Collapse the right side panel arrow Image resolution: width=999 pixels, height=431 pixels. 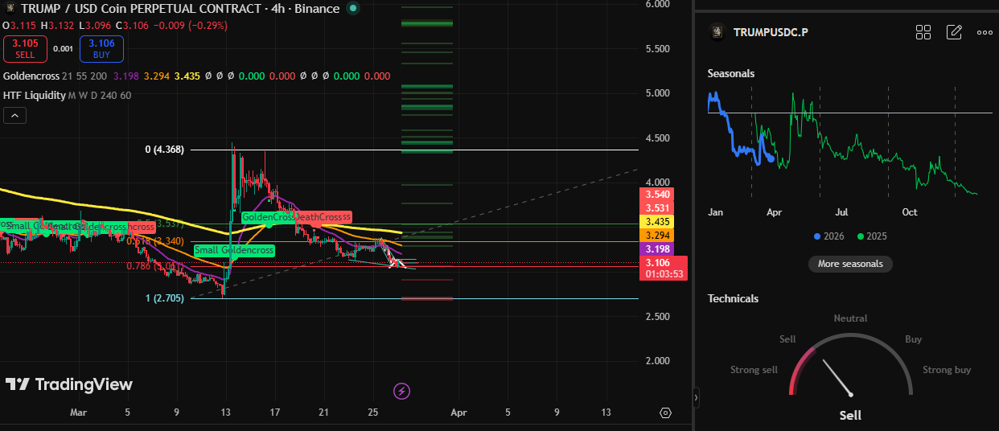697,397
